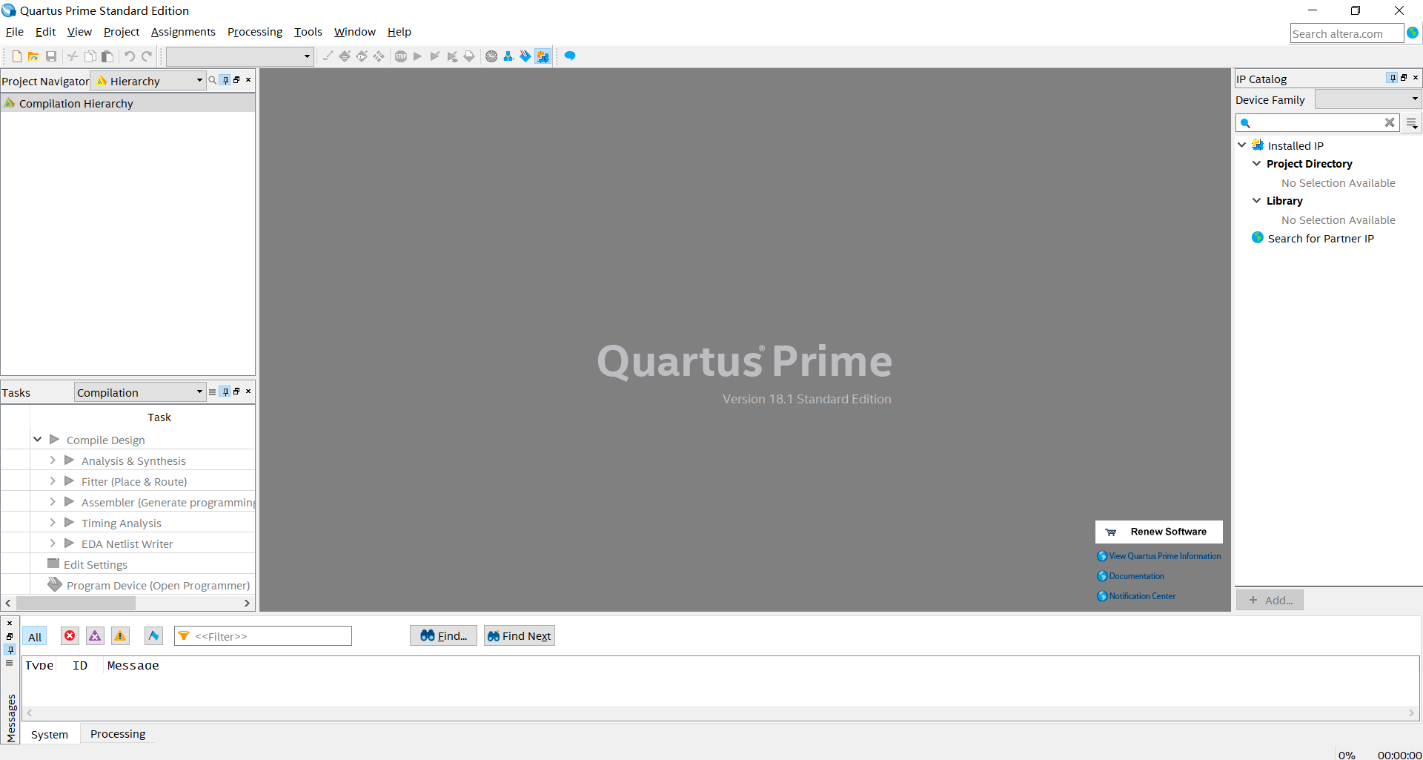Click the Redo arrow icon
The image size is (1423, 760).
[x=147, y=56]
